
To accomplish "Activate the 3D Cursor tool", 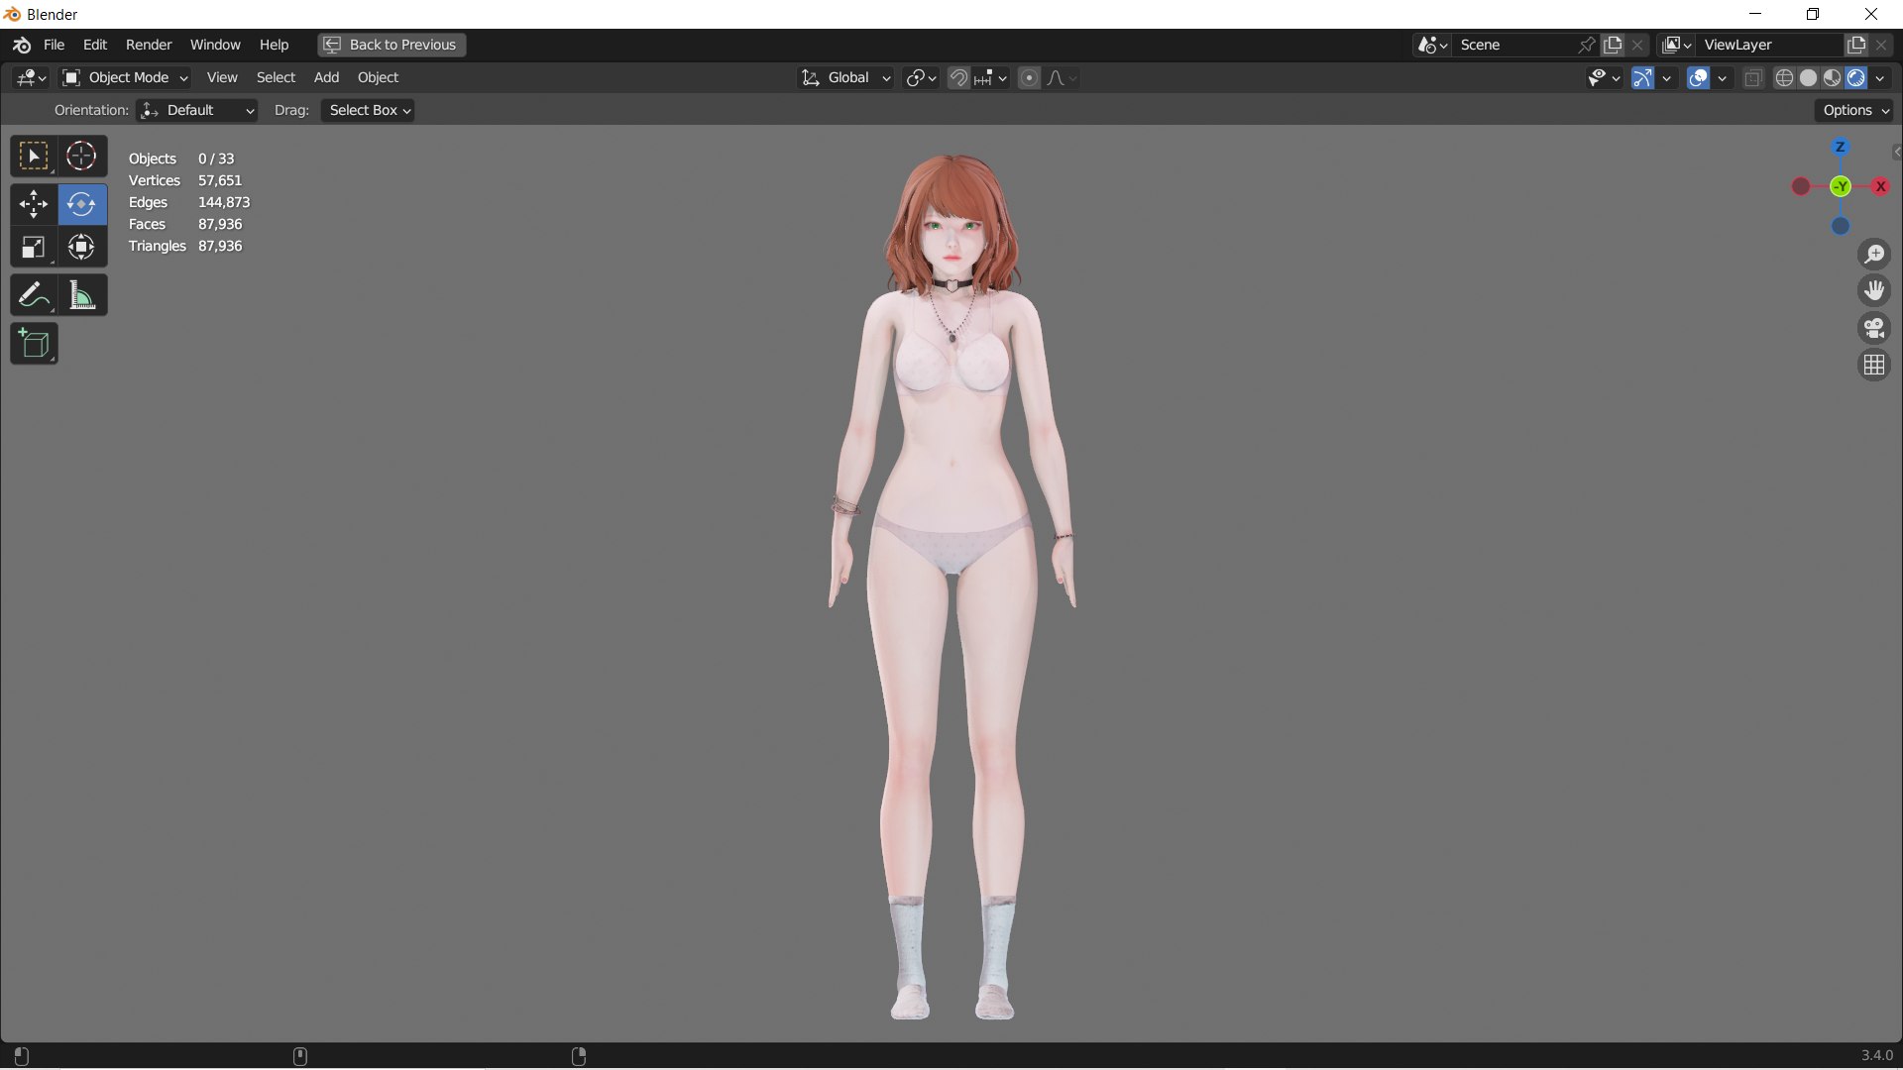I will tap(81, 157).
